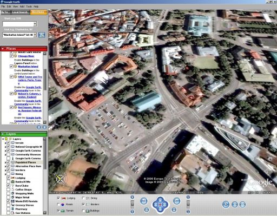
Task: Expand the terrain layer tree node
Action: 5,143
